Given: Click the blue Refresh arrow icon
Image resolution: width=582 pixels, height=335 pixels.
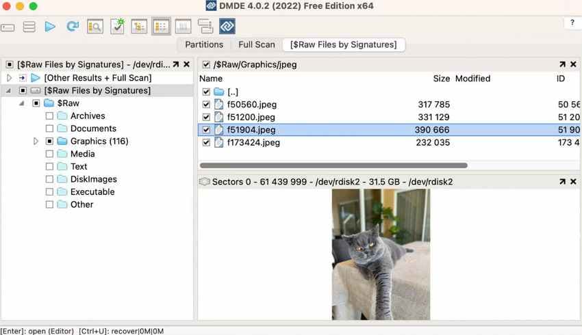Looking at the screenshot, I should coord(73,26).
